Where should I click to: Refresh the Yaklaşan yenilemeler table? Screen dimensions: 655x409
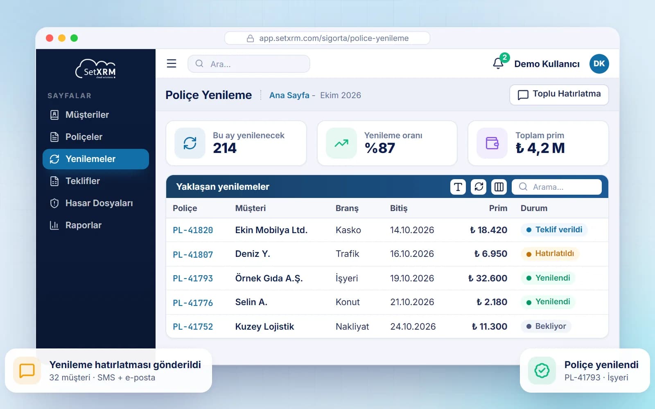[479, 187]
